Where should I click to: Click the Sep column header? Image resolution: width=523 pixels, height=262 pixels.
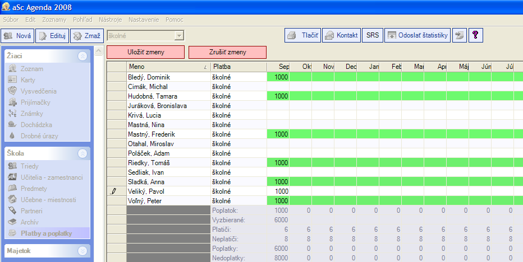pyautogui.click(x=278, y=67)
